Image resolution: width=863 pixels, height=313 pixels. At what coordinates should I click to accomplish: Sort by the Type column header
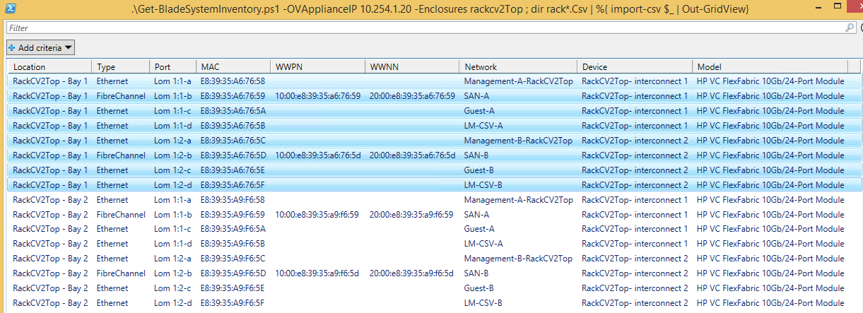[x=120, y=66]
